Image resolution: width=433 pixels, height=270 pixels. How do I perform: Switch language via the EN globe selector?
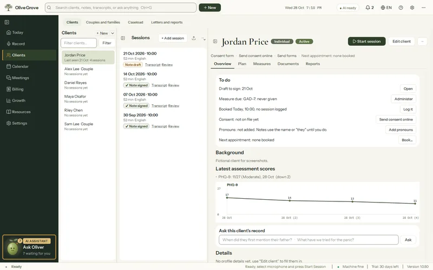tap(386, 8)
